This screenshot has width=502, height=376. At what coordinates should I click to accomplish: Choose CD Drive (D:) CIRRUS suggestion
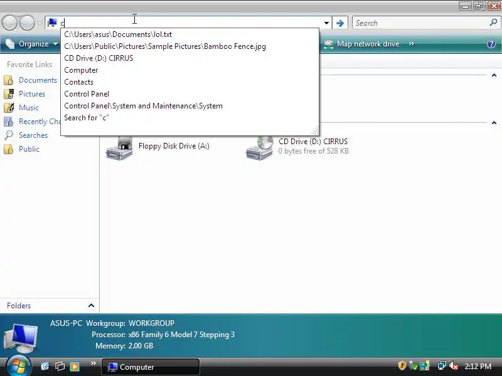(x=190, y=58)
